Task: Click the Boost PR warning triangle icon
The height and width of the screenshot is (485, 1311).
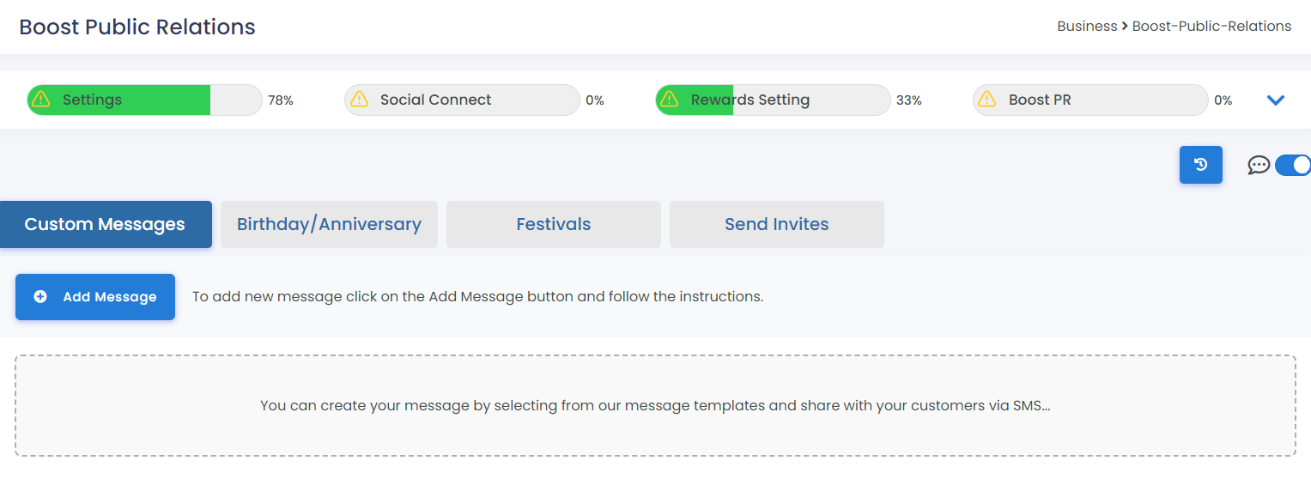Action: click(986, 100)
